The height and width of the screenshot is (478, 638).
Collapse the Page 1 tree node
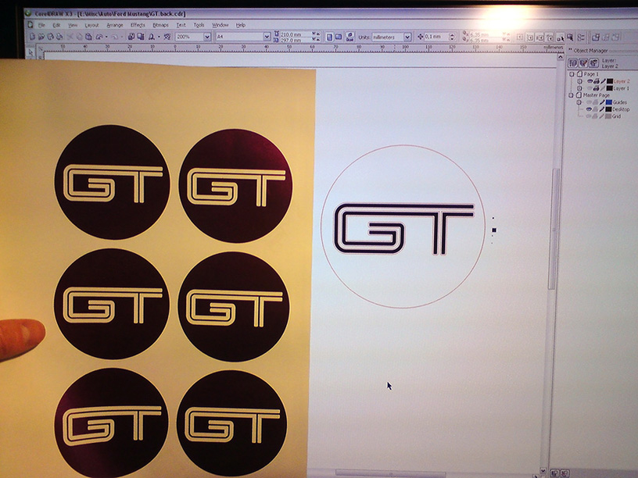pyautogui.click(x=572, y=74)
